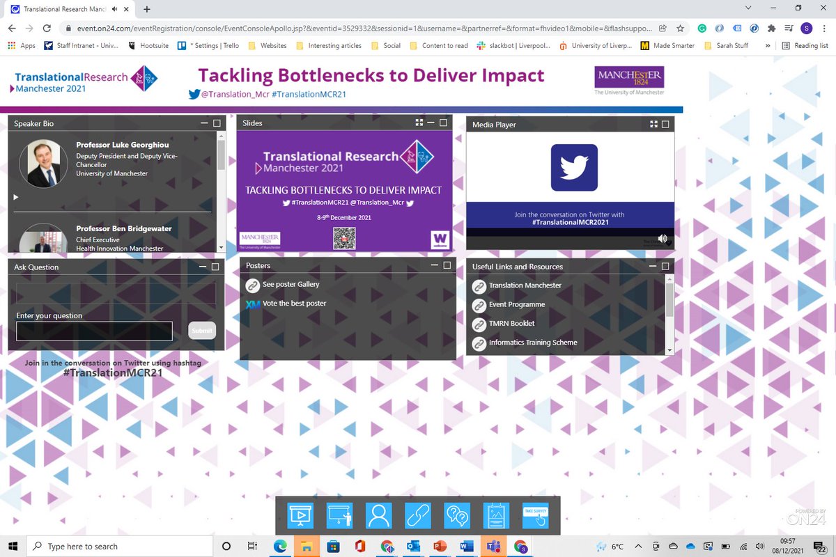Open the Apps bookmark shortcut
Image resolution: width=836 pixels, height=557 pixels.
22,45
